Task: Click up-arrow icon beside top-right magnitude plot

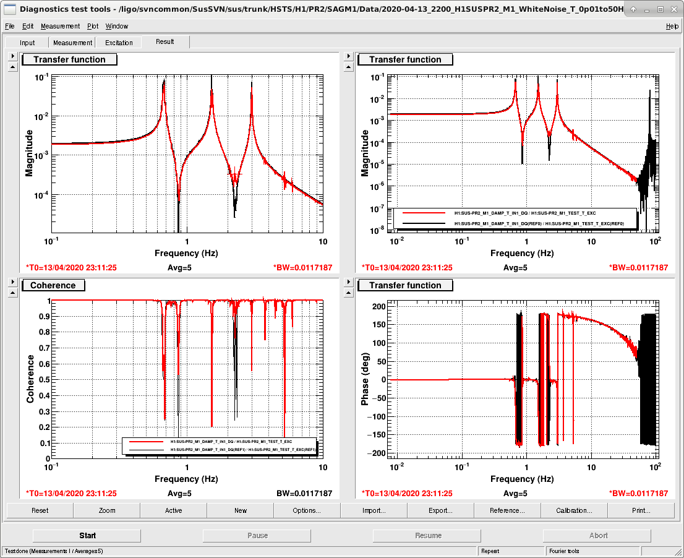Action: coord(348,67)
